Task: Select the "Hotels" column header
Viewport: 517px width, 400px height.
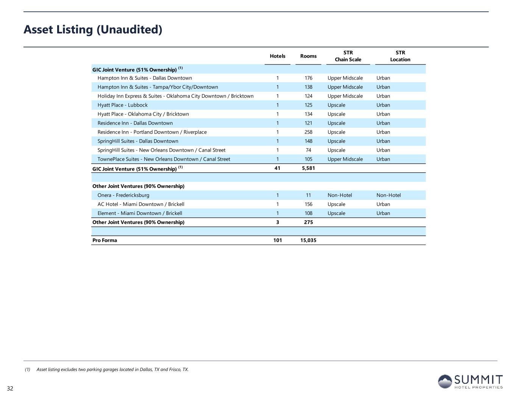Action: (278, 56)
